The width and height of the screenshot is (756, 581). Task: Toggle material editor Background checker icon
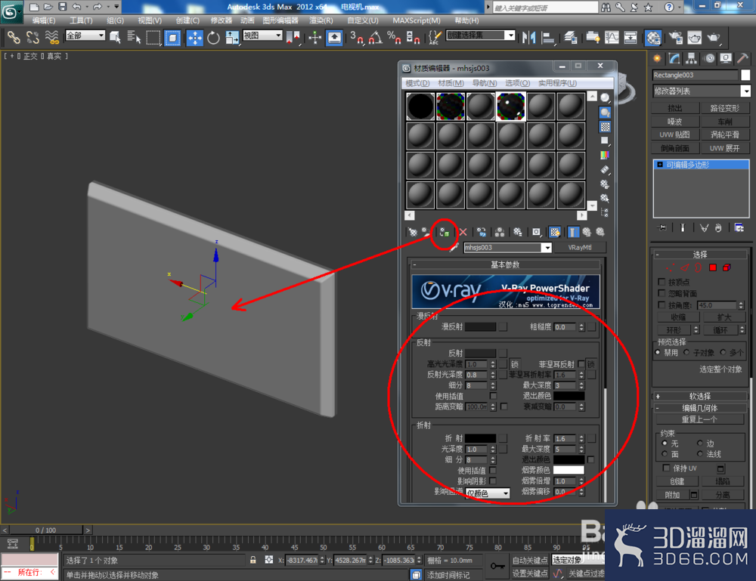pyautogui.click(x=605, y=127)
